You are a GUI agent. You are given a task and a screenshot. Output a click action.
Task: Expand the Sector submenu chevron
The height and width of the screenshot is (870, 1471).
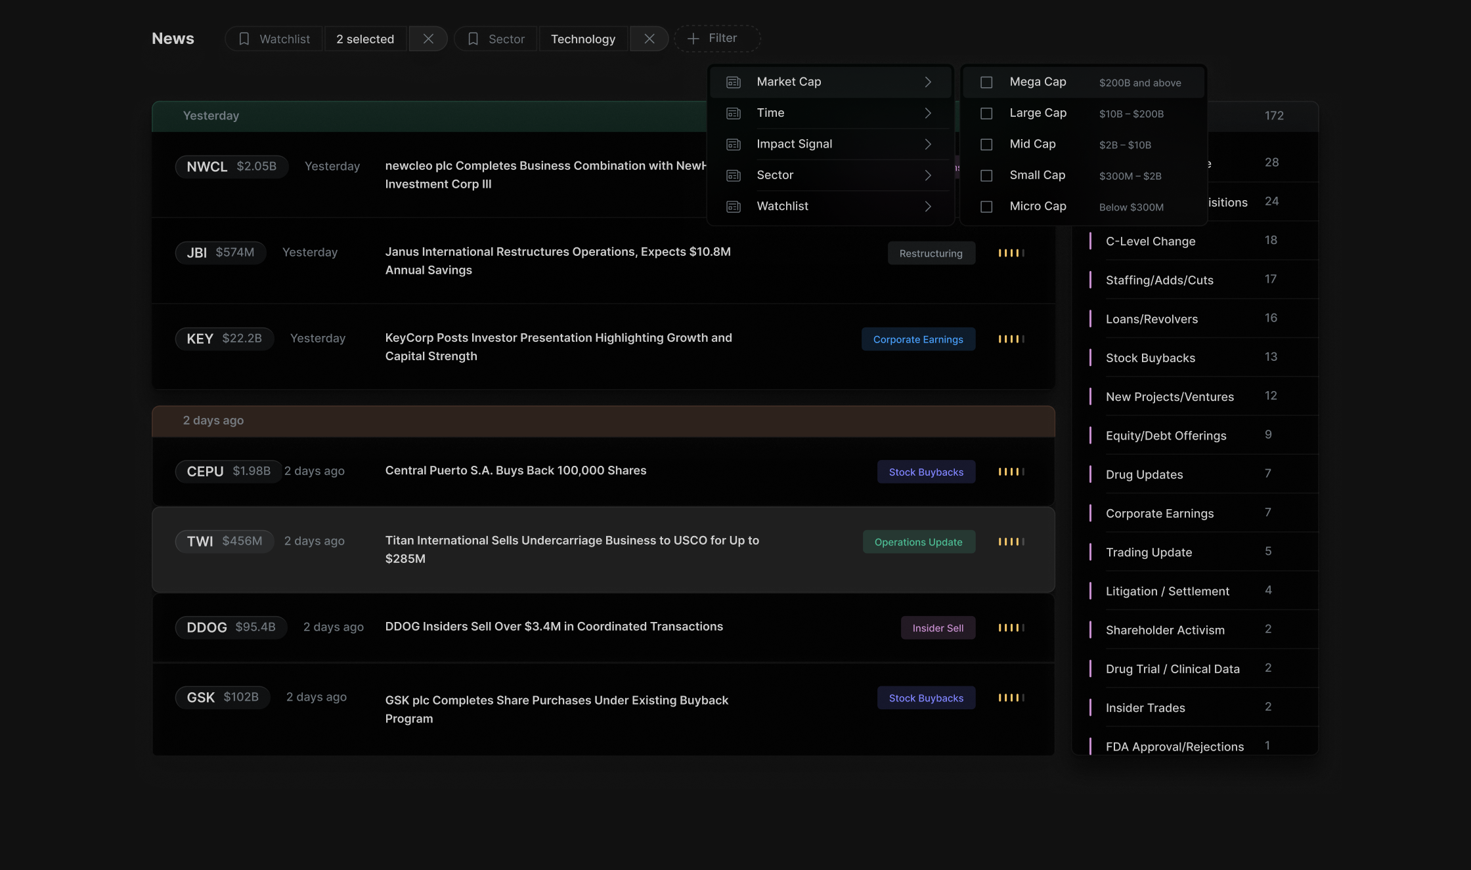tap(928, 175)
